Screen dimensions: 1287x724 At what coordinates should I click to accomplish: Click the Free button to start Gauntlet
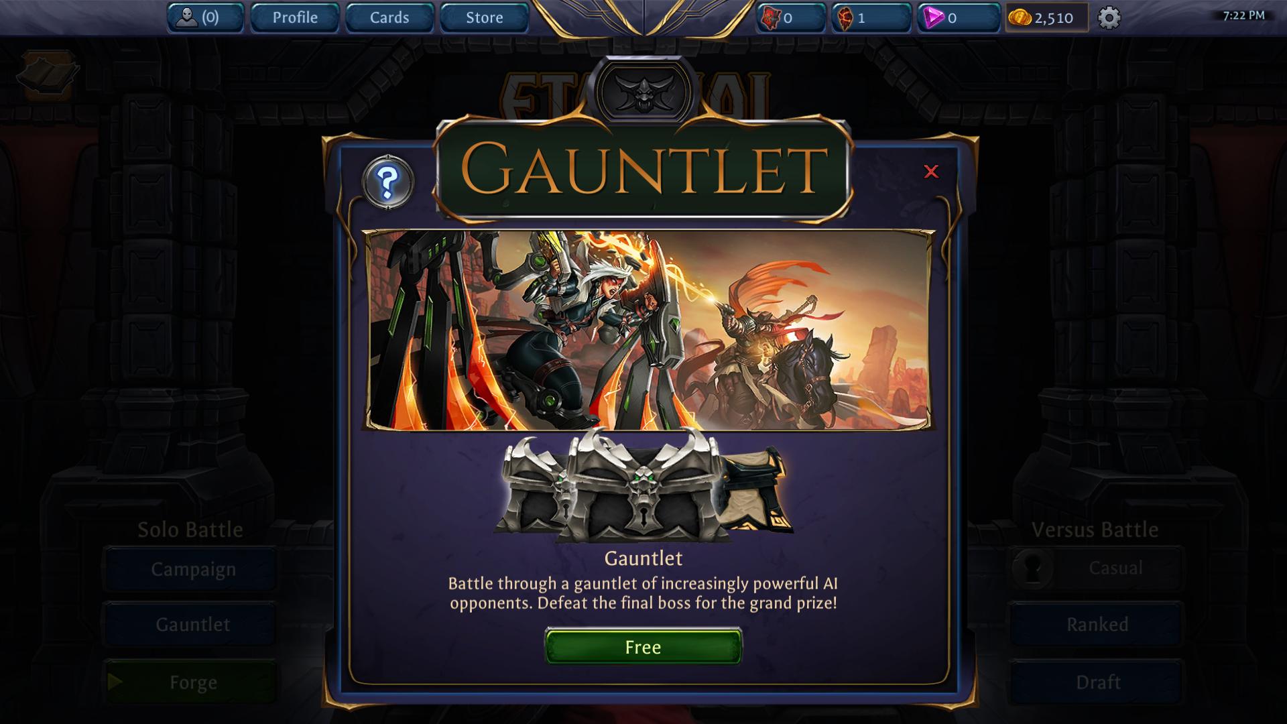click(x=643, y=647)
